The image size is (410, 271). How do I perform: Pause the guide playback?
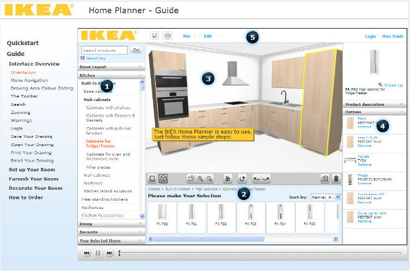tap(98, 253)
